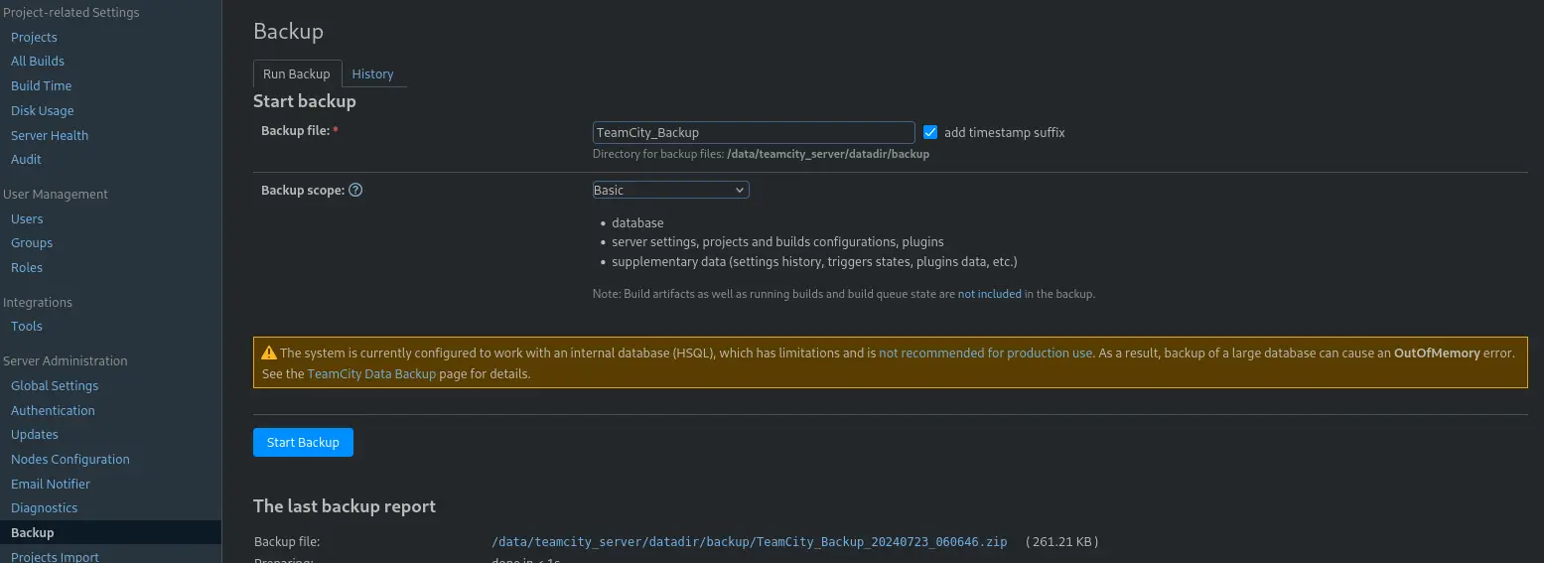Open Global Settings sidebar item
This screenshot has height=563, width=1544.
tap(55, 385)
